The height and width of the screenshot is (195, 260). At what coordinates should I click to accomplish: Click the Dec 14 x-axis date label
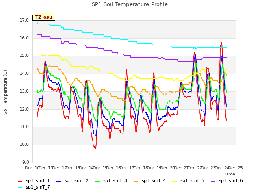click(86, 168)
